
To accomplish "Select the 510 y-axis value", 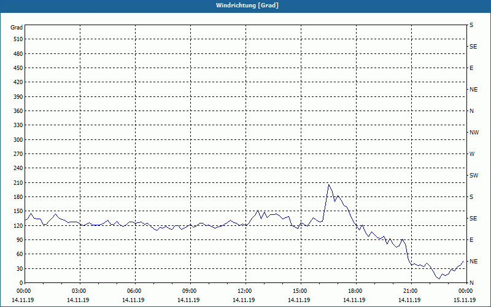I will pos(18,39).
